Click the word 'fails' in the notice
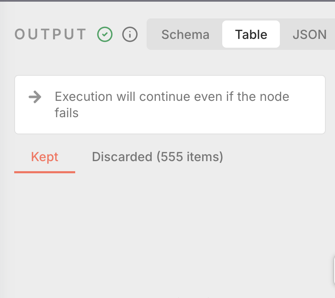Screen dimensions: 335x298 [66, 113]
